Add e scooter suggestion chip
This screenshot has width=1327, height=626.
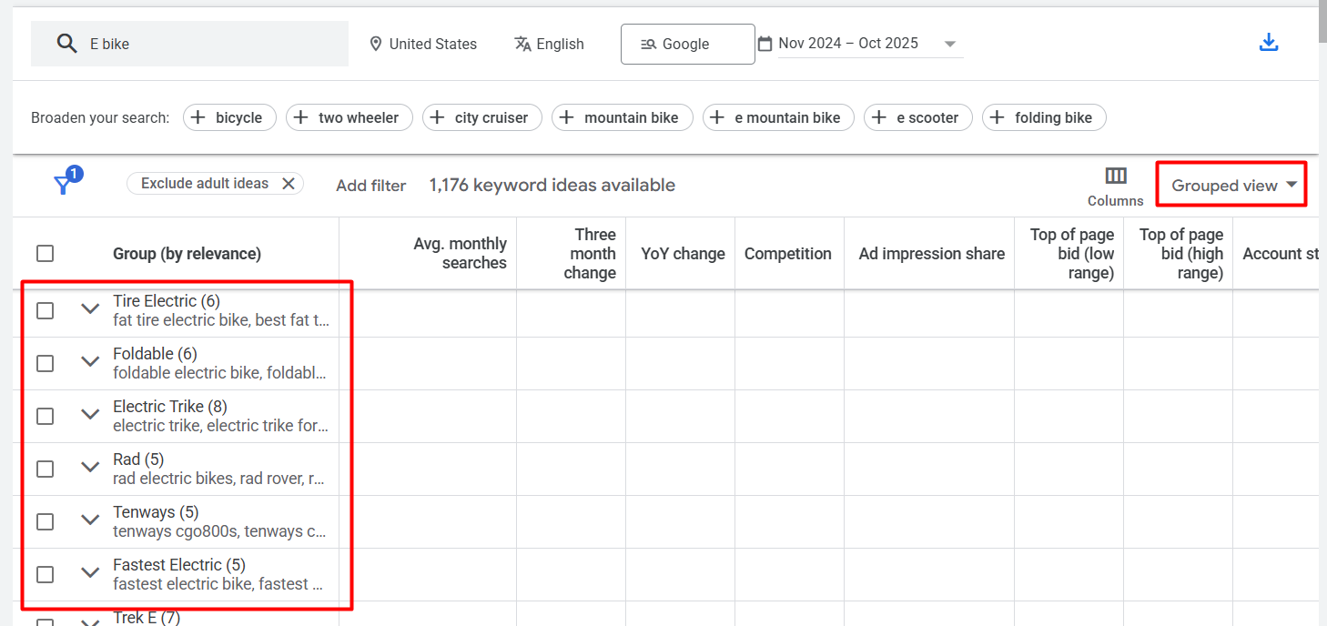coord(917,117)
